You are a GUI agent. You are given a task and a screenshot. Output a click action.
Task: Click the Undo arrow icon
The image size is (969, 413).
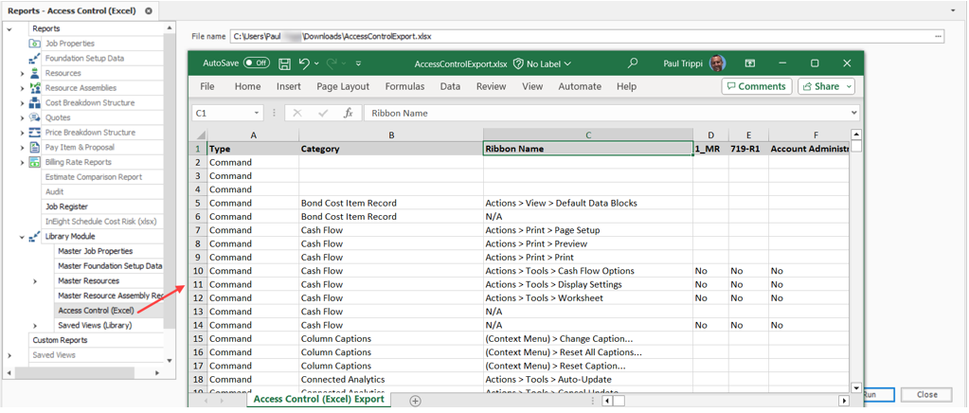(x=304, y=63)
